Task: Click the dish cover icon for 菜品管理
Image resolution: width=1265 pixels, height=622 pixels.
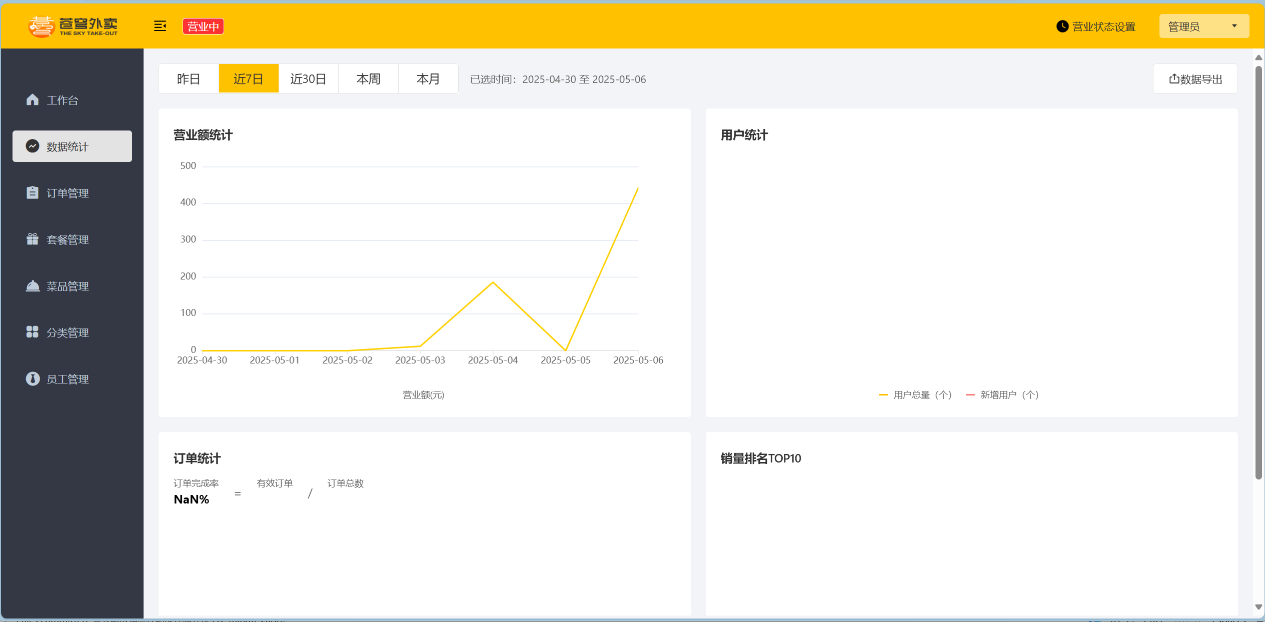Action: 33,286
